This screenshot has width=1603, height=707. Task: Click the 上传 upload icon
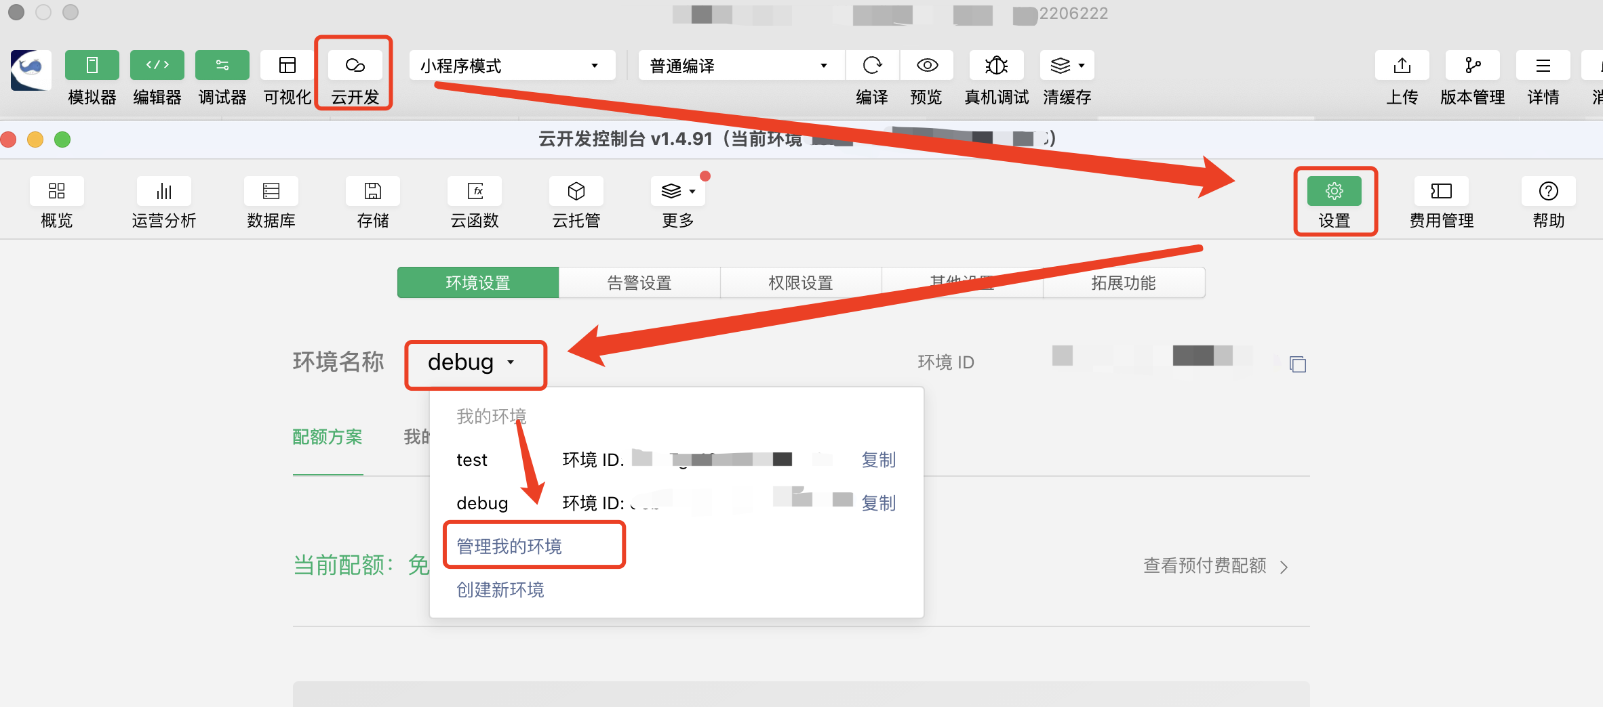[1402, 66]
